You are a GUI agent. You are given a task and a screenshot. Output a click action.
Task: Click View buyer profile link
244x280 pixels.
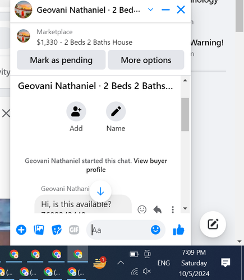pos(150,161)
